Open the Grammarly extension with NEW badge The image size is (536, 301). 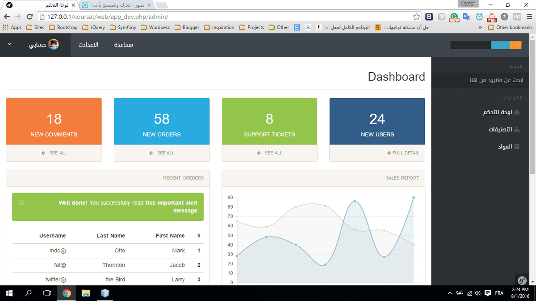click(x=454, y=17)
